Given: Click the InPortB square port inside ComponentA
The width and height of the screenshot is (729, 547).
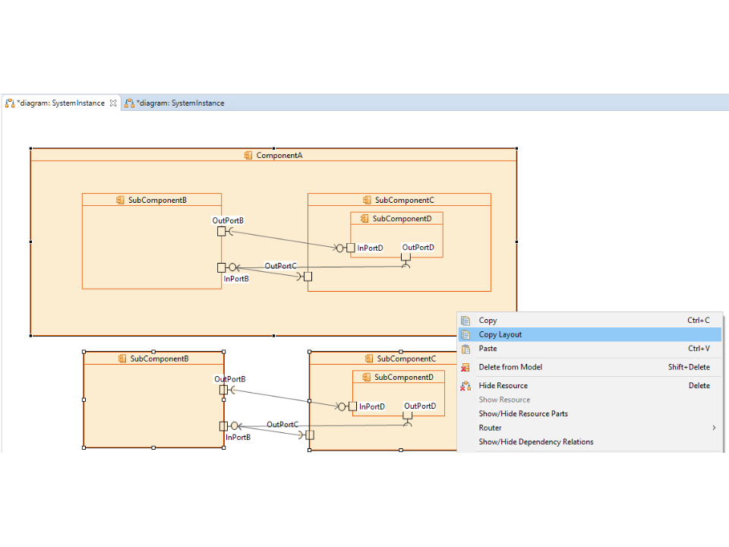Looking at the screenshot, I should coord(222,267).
